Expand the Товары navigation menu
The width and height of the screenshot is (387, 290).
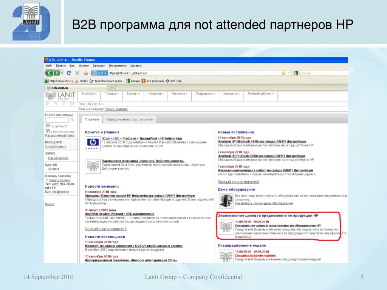click(111, 94)
